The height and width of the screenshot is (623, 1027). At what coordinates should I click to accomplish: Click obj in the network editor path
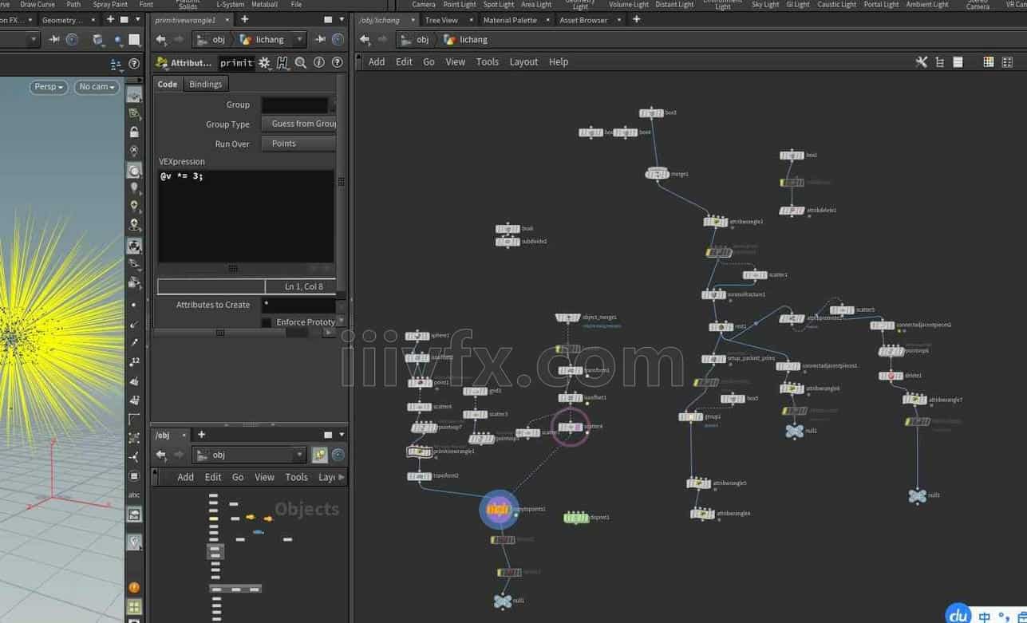pos(422,39)
